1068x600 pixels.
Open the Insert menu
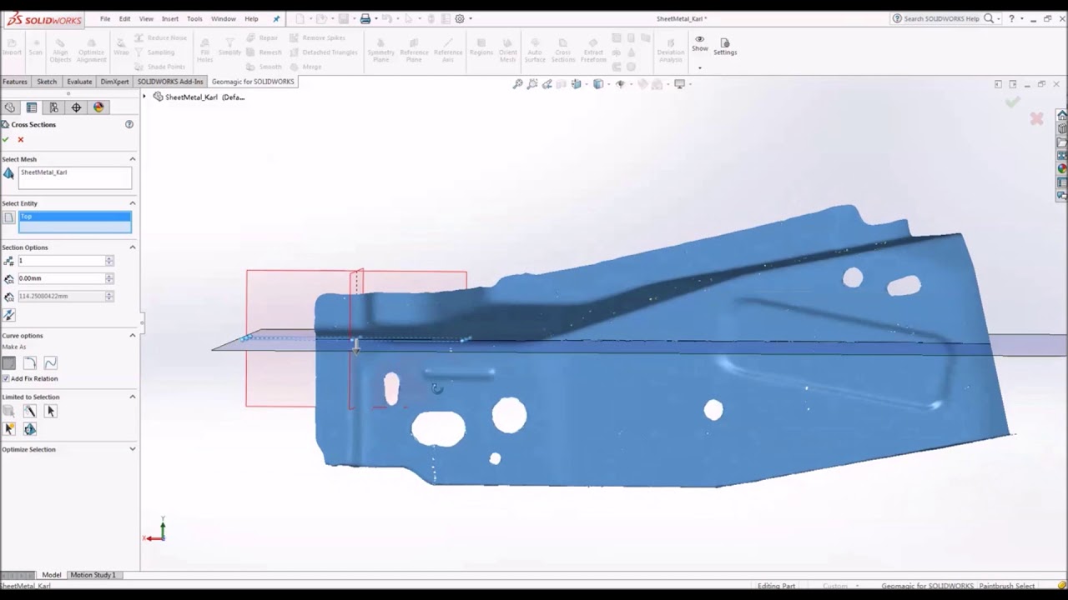coord(170,18)
